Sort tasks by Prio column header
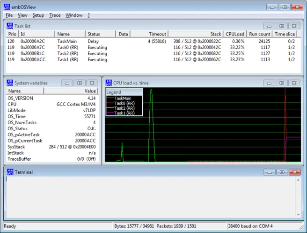 [x=12, y=34]
